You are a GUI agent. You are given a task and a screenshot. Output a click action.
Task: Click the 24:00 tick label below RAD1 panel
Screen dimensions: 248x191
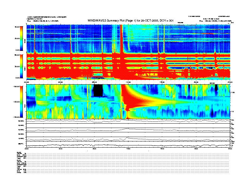[230, 82]
